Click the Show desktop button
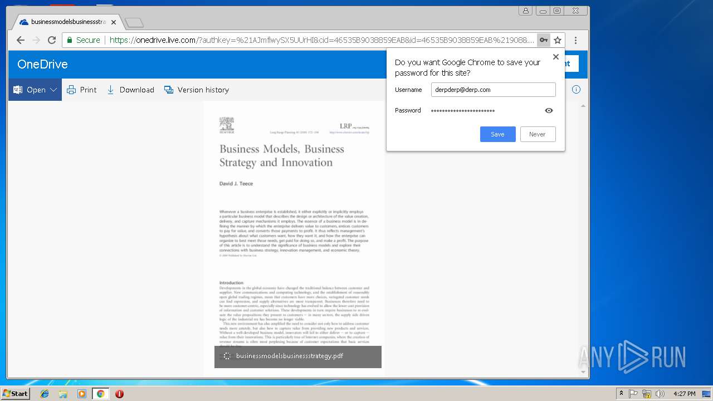Screen dimensions: 713x401 706,394
